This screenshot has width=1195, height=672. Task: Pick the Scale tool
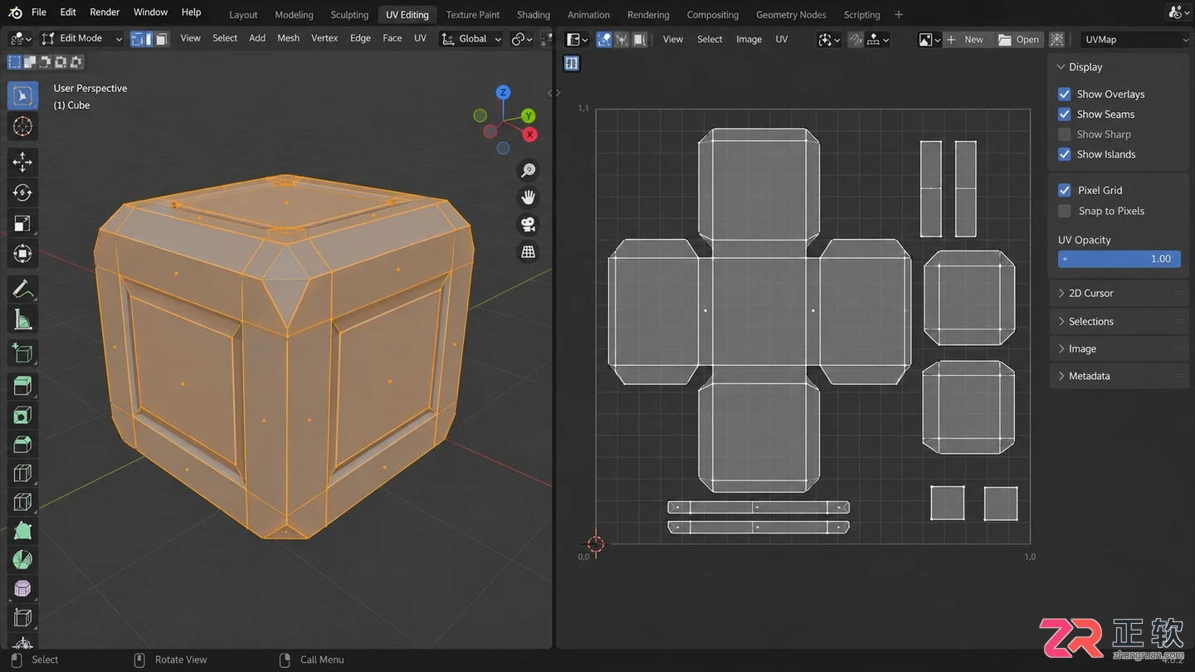[x=22, y=223]
